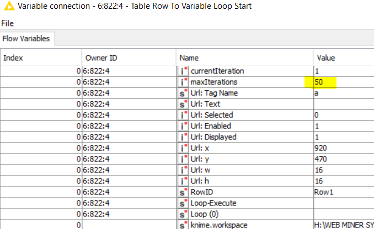The image size is (374, 229).
Task: Select the Url: Enabled variable name
Action: (x=211, y=126)
